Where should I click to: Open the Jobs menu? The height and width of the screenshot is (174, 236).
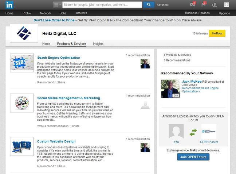click(x=63, y=13)
